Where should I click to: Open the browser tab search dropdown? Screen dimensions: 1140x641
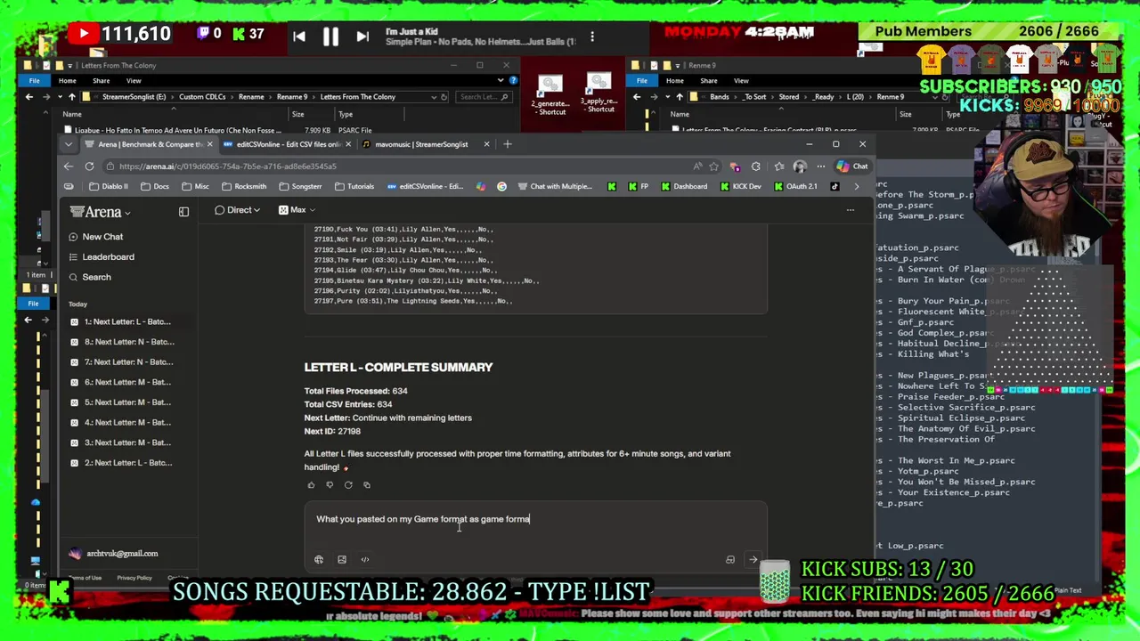tap(69, 144)
